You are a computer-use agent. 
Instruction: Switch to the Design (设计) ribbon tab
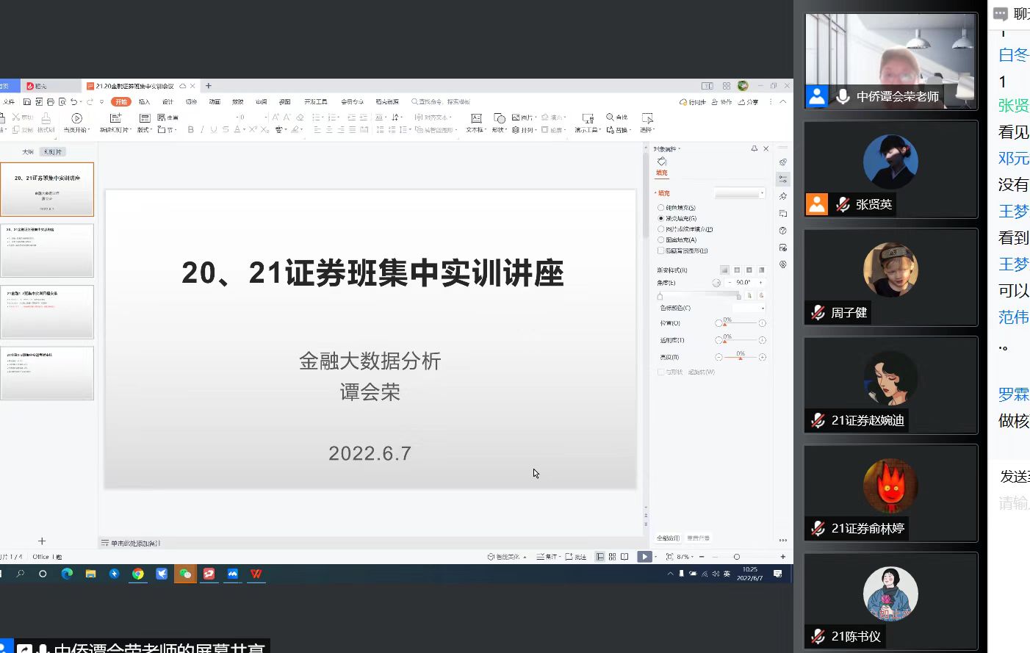click(168, 102)
